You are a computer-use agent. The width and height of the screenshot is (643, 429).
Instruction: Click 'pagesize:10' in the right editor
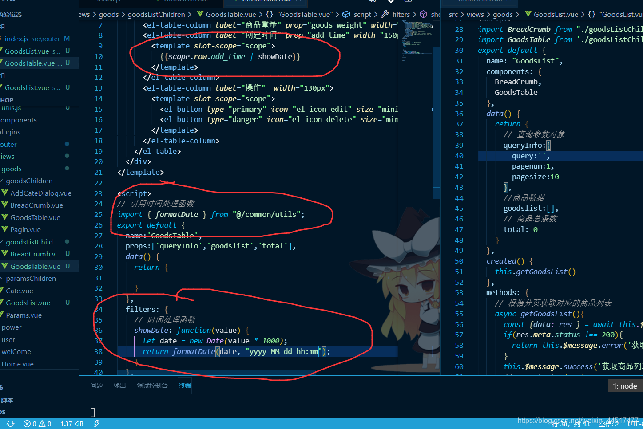536,177
